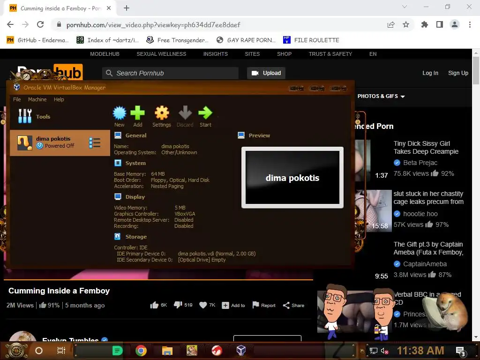Open the Help menu in VirtualBox

pyautogui.click(x=59, y=99)
